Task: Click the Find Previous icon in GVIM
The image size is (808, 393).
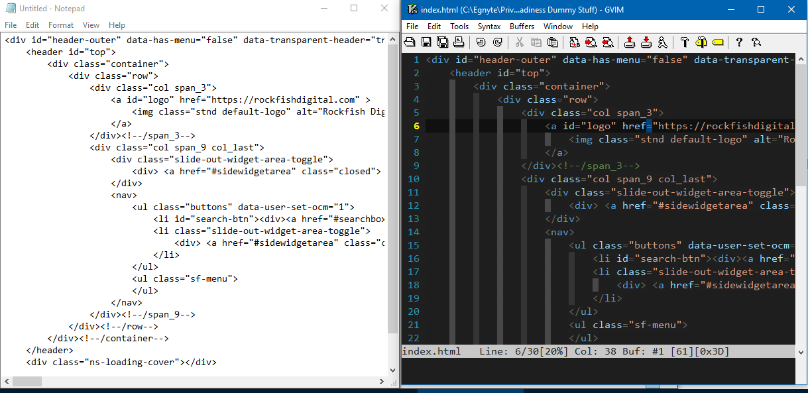Action: pyautogui.click(x=606, y=42)
